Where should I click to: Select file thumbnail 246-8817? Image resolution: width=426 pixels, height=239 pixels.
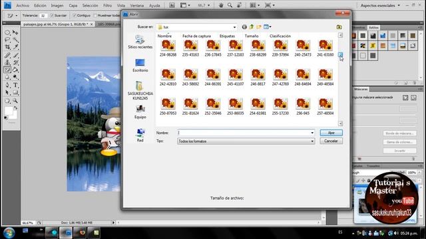pos(258,77)
